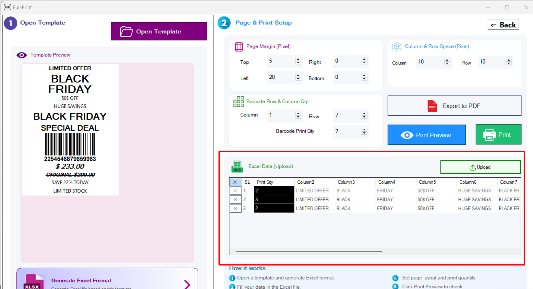Export labels to PDF

pos(454,106)
